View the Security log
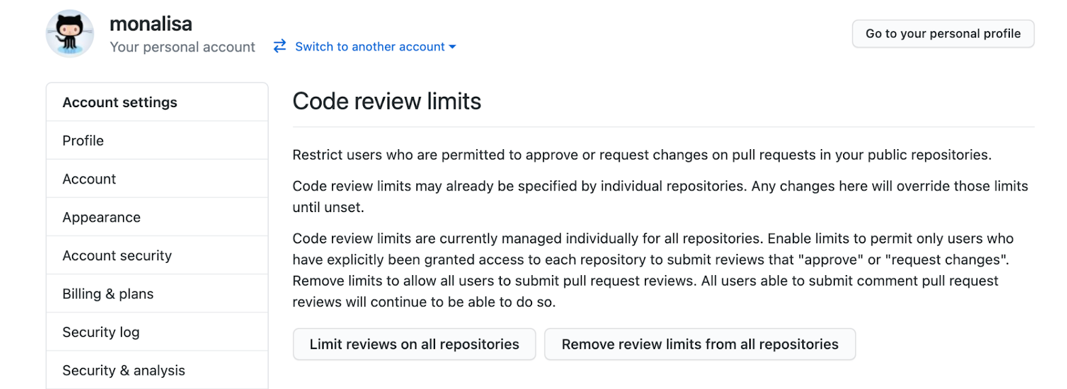Screen dimensions: 1067x389 pos(157,332)
